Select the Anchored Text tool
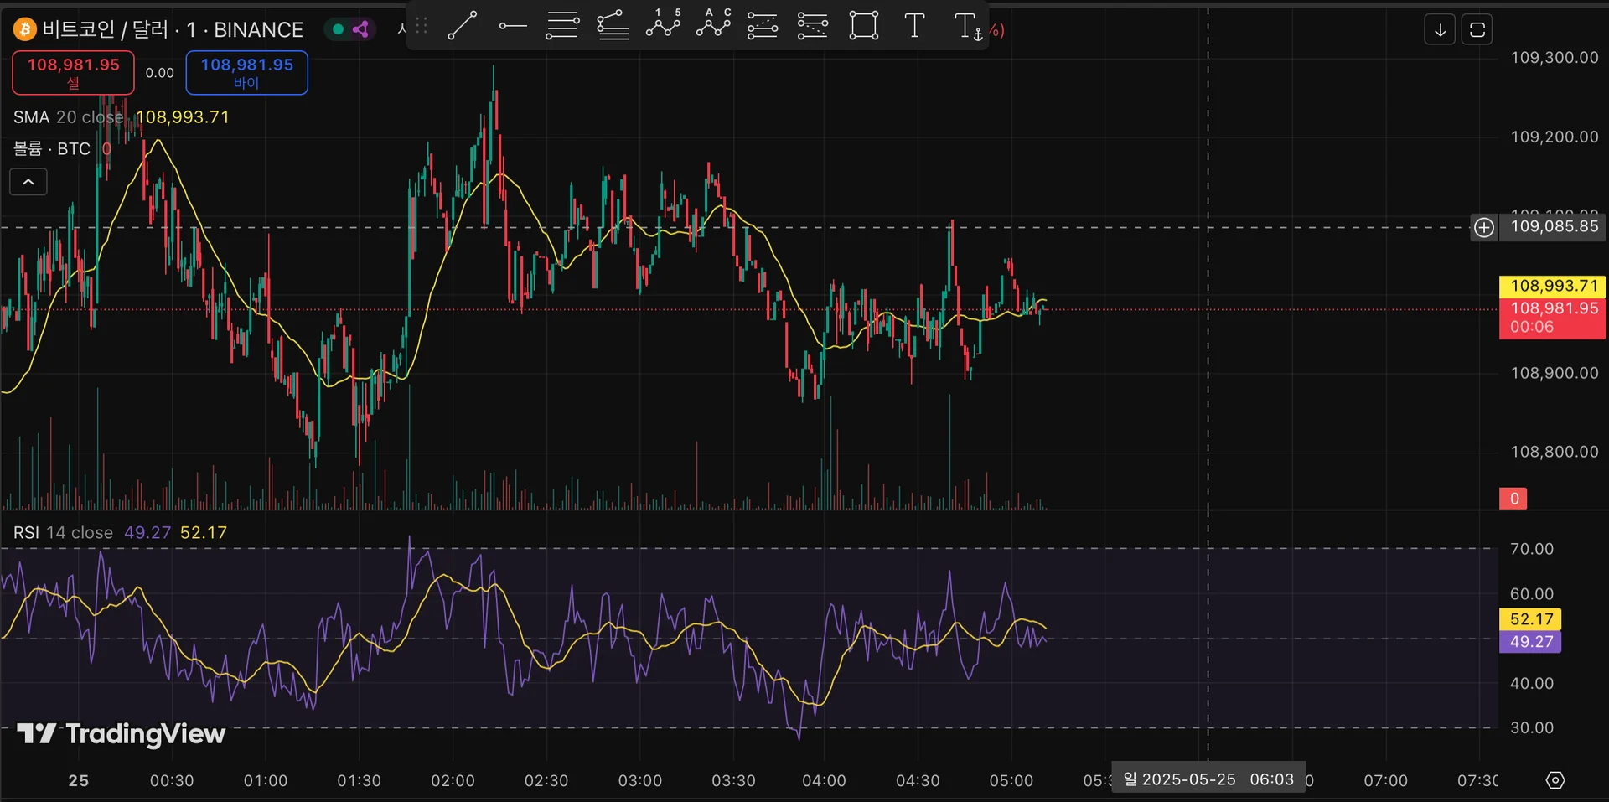Screen dimensions: 1609x802 click(x=967, y=26)
